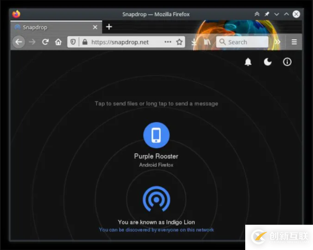Select the Snapdrop browser tab

56,27
